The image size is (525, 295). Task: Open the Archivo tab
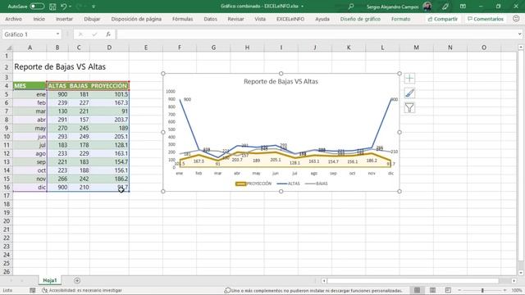tap(13, 19)
